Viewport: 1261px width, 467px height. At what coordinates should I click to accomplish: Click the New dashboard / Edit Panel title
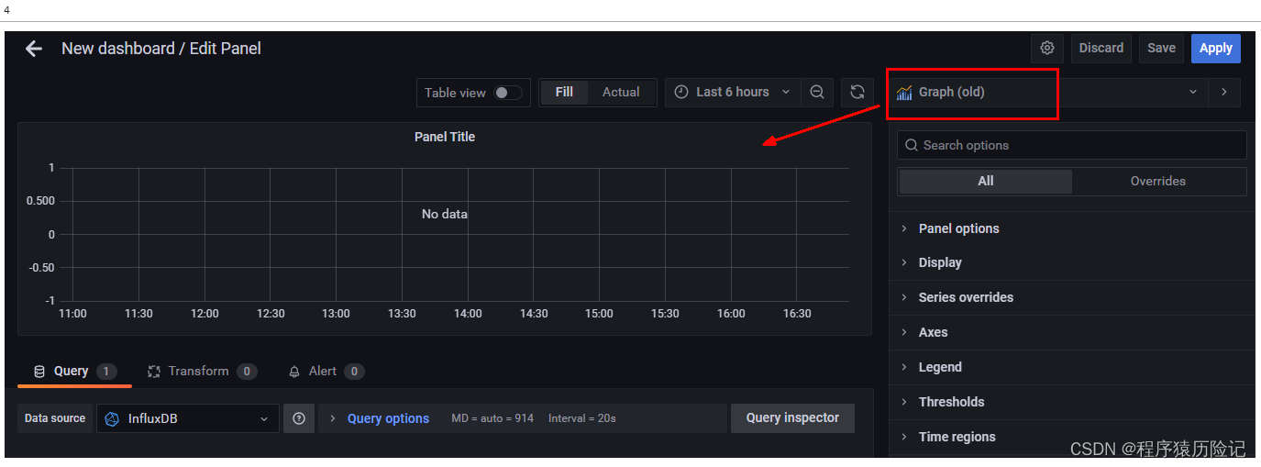[161, 49]
